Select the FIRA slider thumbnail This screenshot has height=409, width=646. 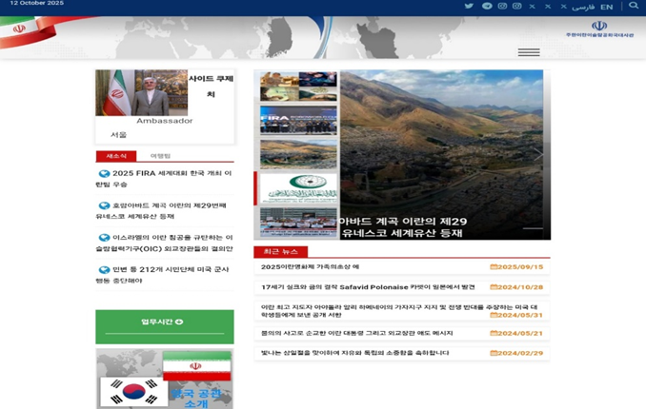(298, 120)
